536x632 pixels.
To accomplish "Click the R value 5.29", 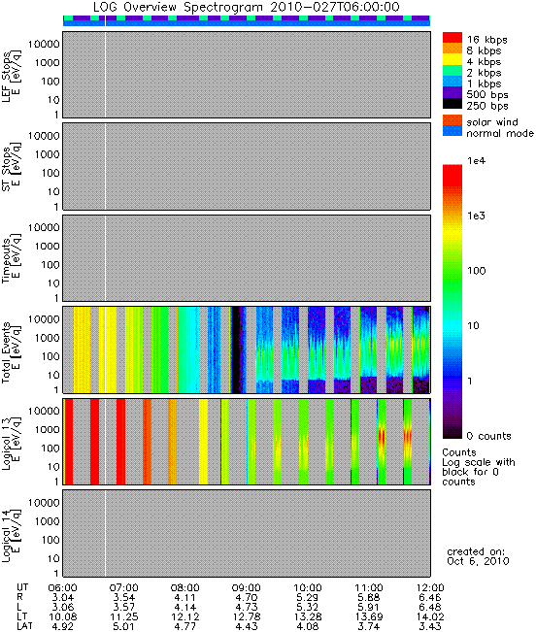I will [x=308, y=598].
